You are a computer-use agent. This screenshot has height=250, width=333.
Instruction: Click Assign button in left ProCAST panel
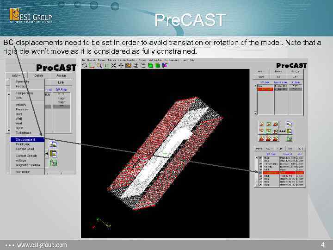tap(61, 75)
